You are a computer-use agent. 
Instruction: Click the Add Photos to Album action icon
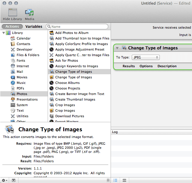pyautogui.click(x=52, y=33)
